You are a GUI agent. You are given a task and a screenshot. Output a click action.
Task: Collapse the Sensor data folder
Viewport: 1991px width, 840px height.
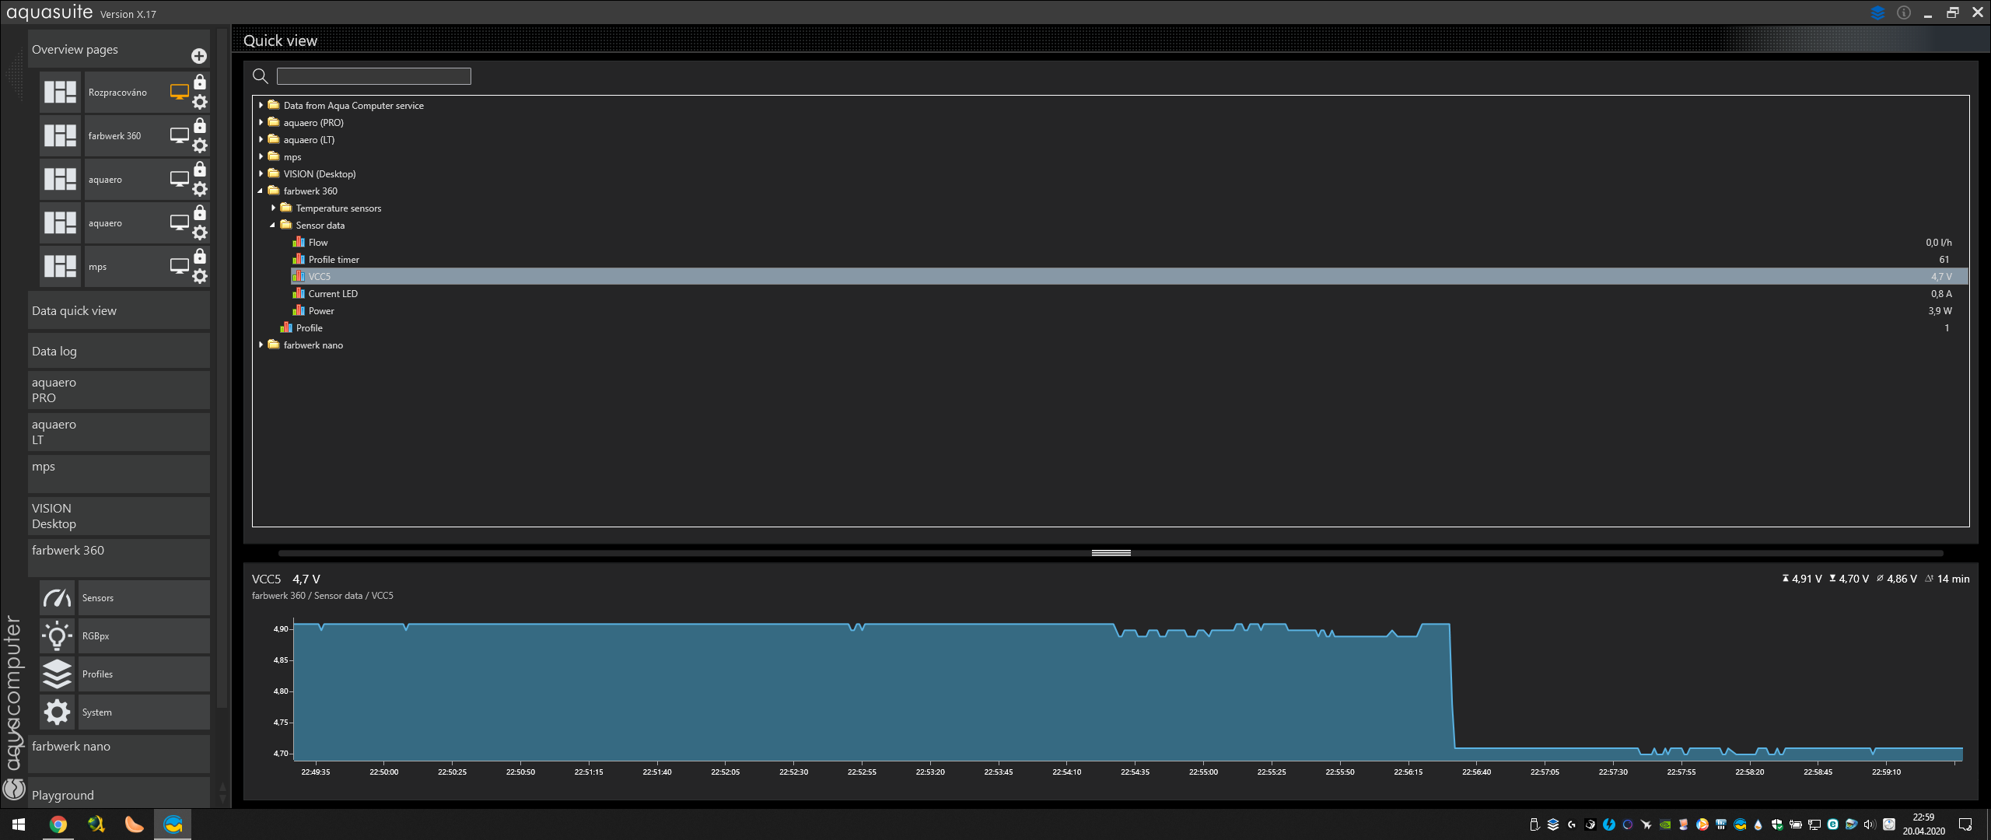click(x=273, y=226)
